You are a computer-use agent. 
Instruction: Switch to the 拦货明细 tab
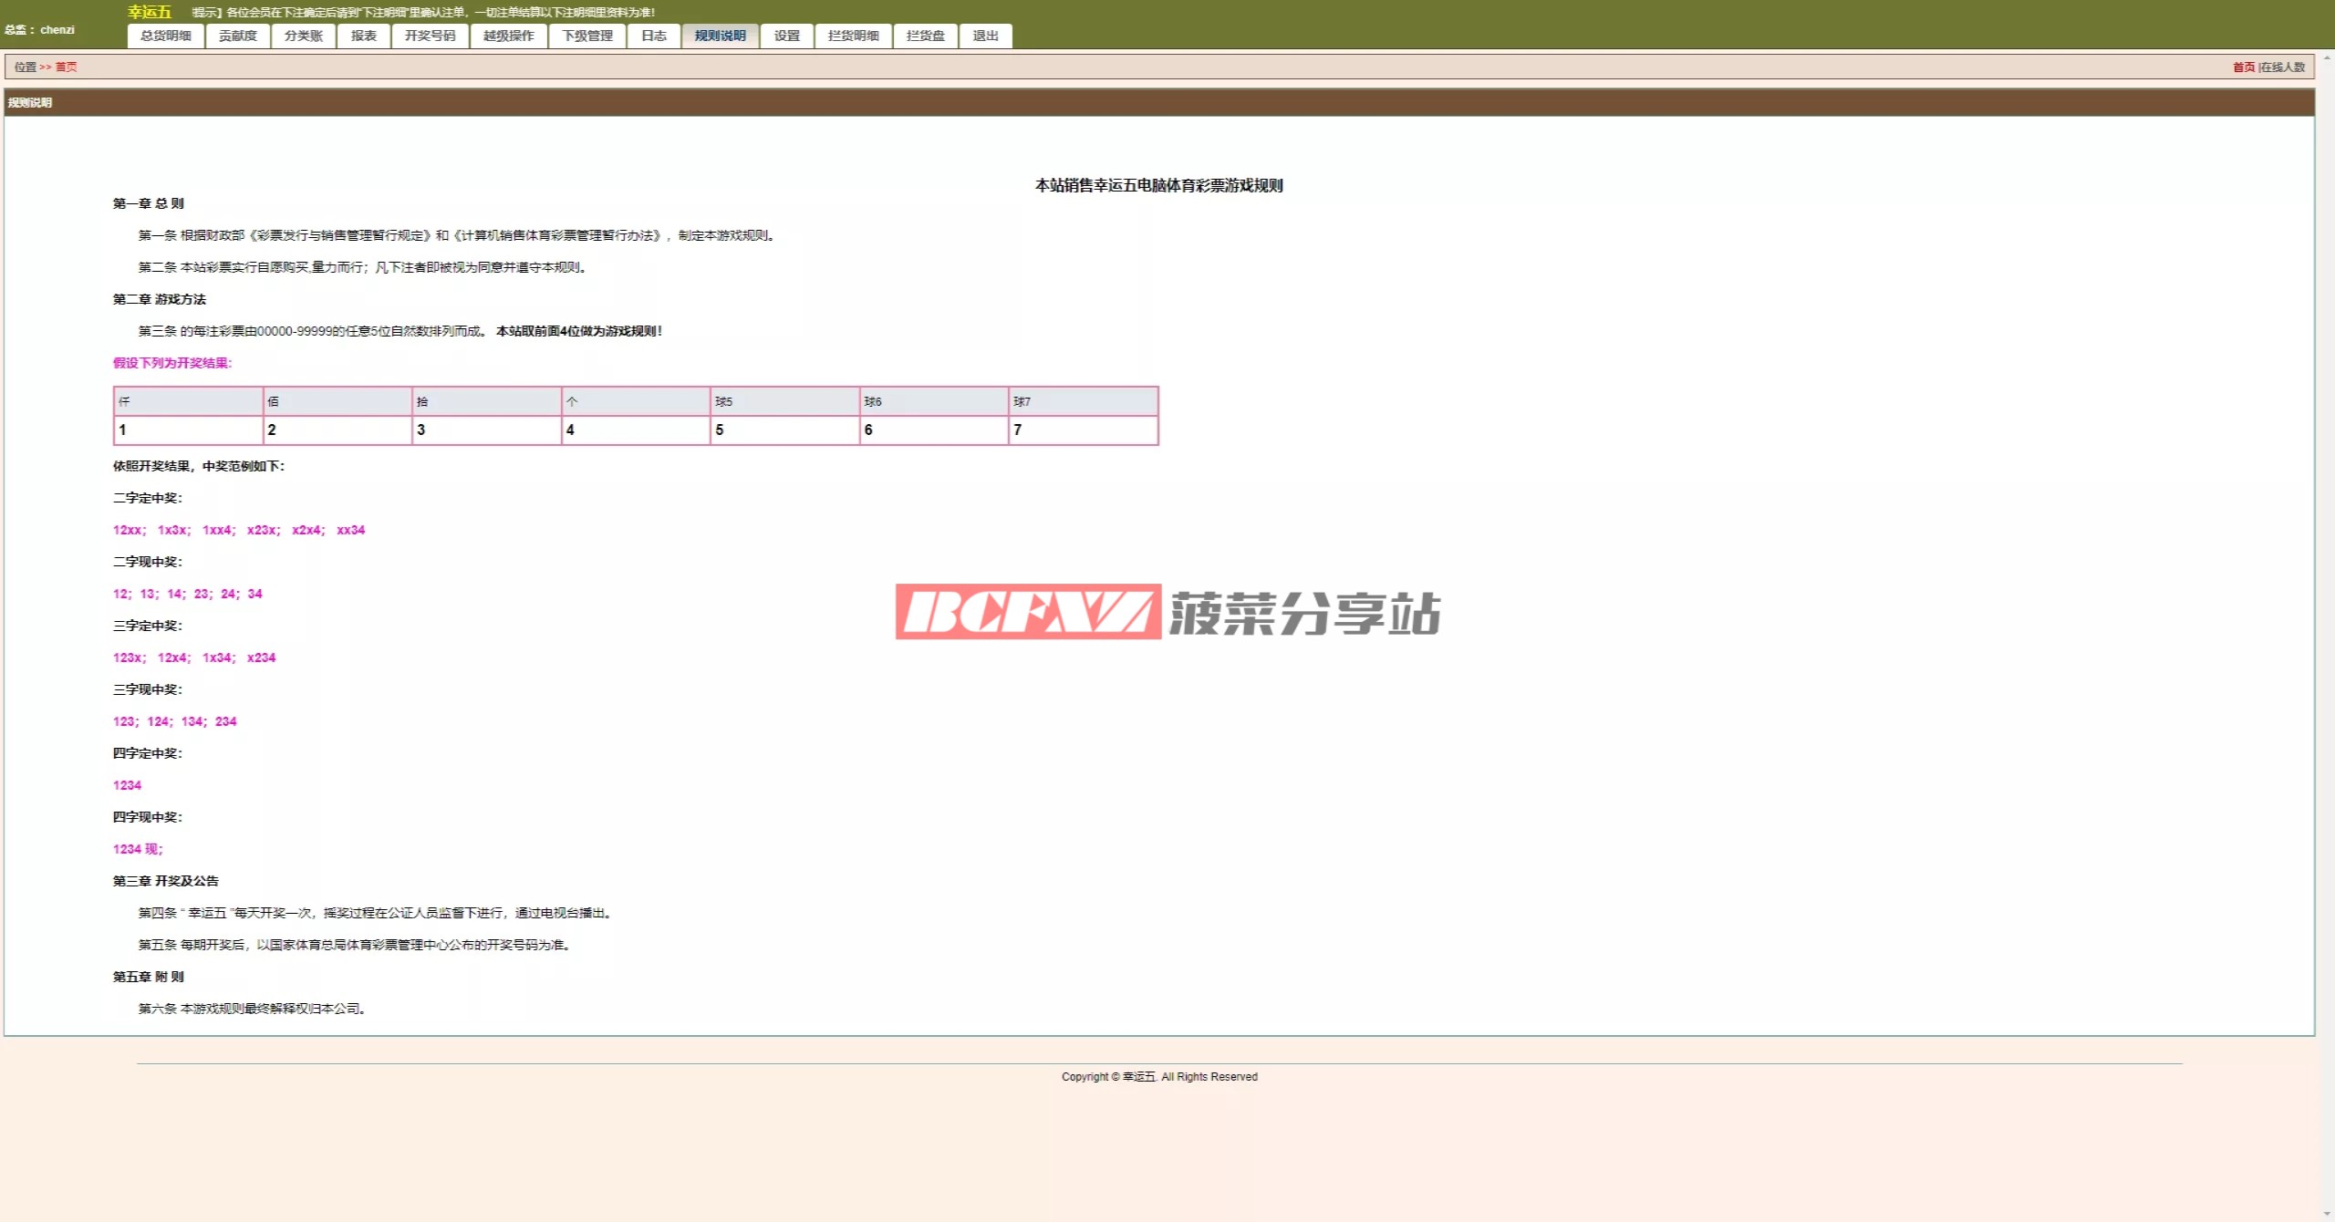click(854, 36)
